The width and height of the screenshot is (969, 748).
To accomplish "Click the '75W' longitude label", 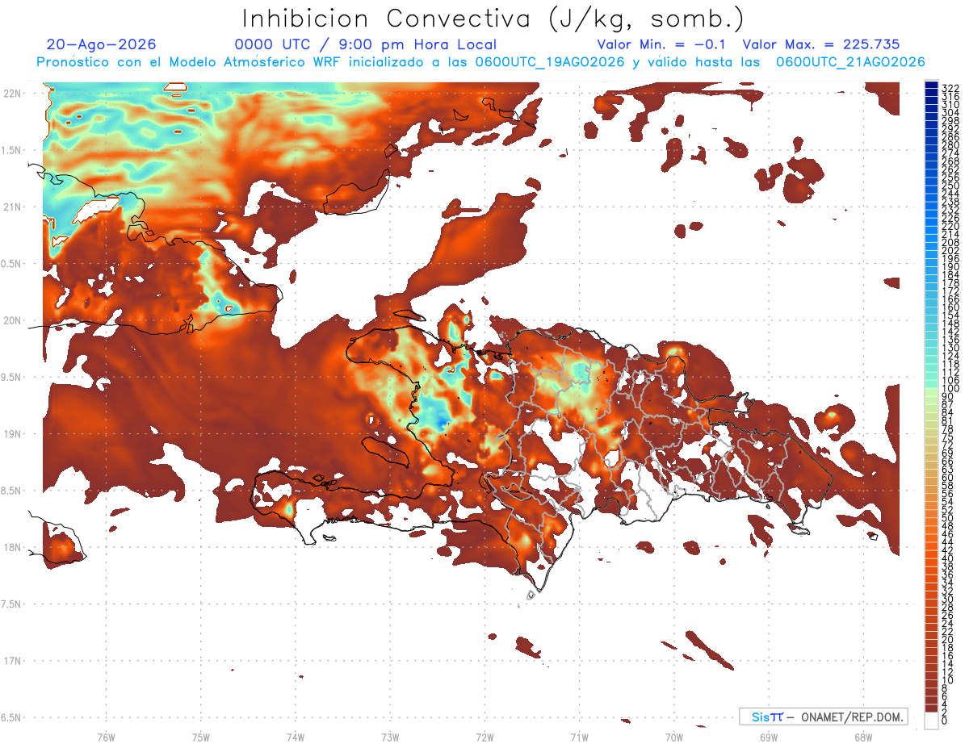I will click(201, 737).
